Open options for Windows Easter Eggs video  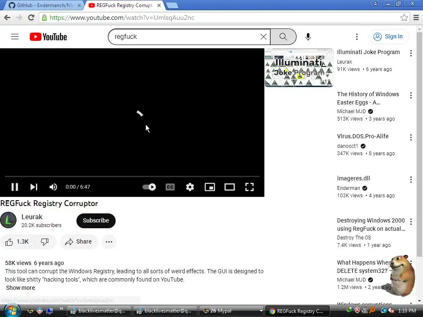click(411, 95)
